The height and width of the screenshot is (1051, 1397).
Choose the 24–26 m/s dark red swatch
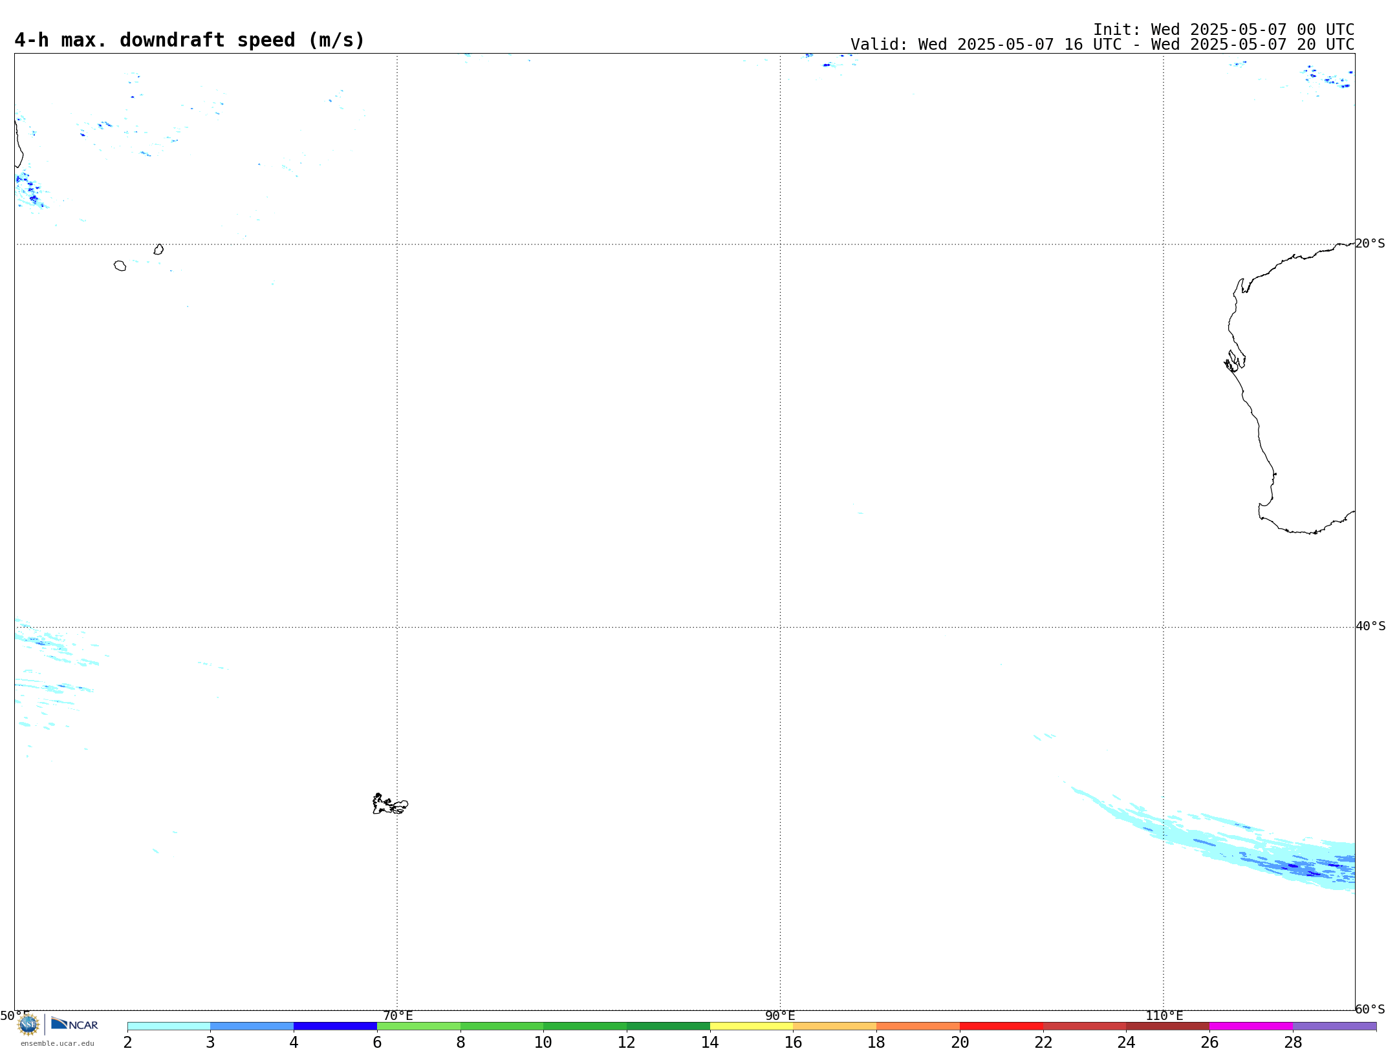[x=1167, y=1026]
